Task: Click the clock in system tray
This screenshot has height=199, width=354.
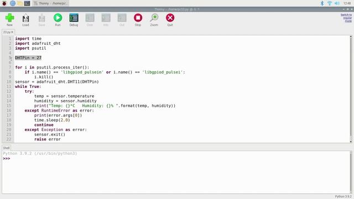Action: [x=347, y=3]
